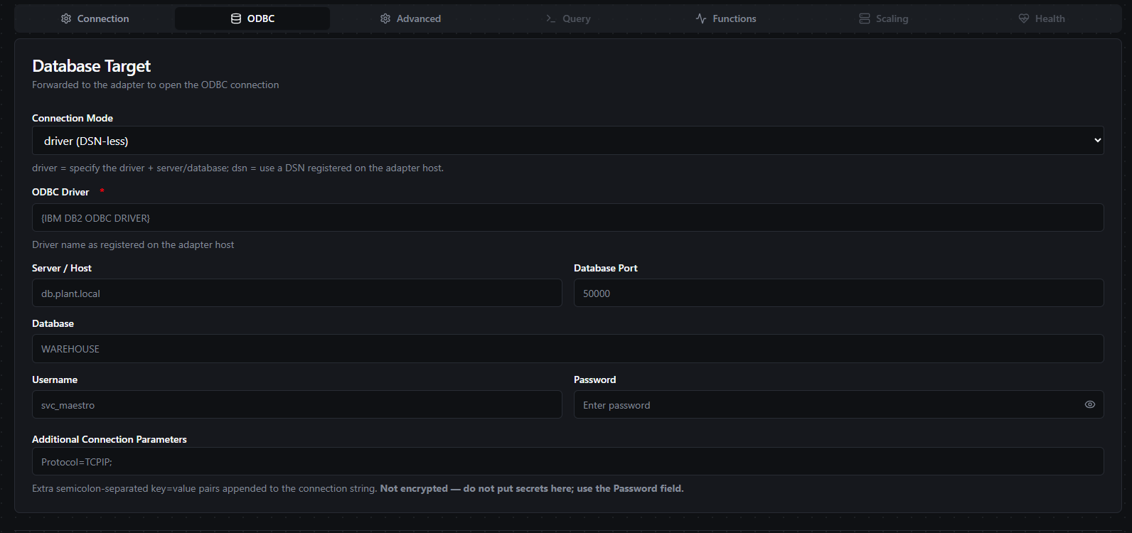
Task: Open the Health tab
Action: [1042, 18]
